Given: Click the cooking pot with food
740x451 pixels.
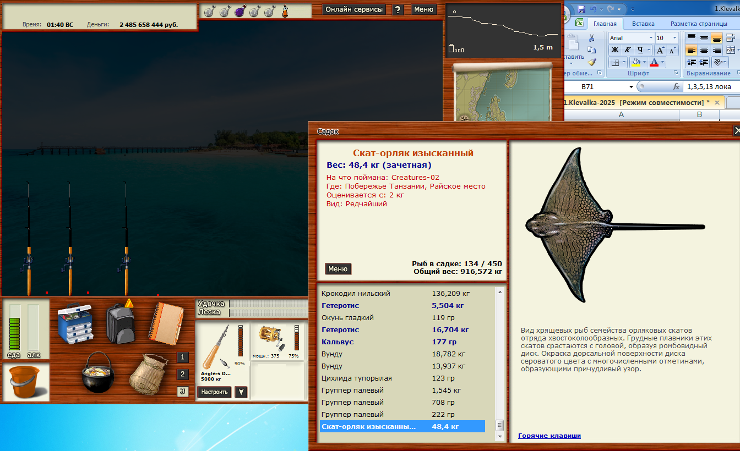Looking at the screenshot, I should 97,372.
